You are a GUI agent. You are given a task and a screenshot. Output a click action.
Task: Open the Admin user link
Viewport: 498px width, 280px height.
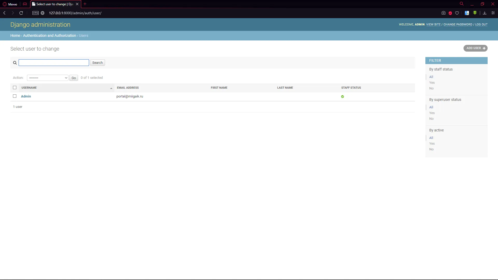pyautogui.click(x=26, y=96)
